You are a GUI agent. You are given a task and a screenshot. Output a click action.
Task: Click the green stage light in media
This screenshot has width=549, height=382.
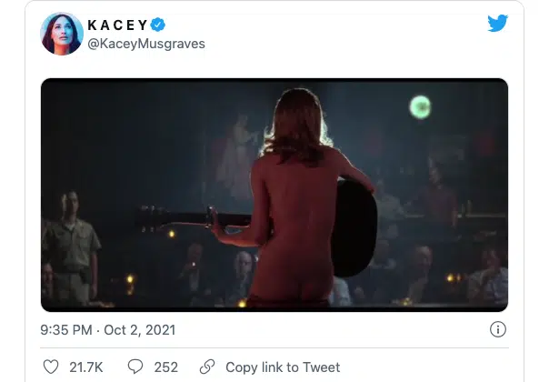420,106
